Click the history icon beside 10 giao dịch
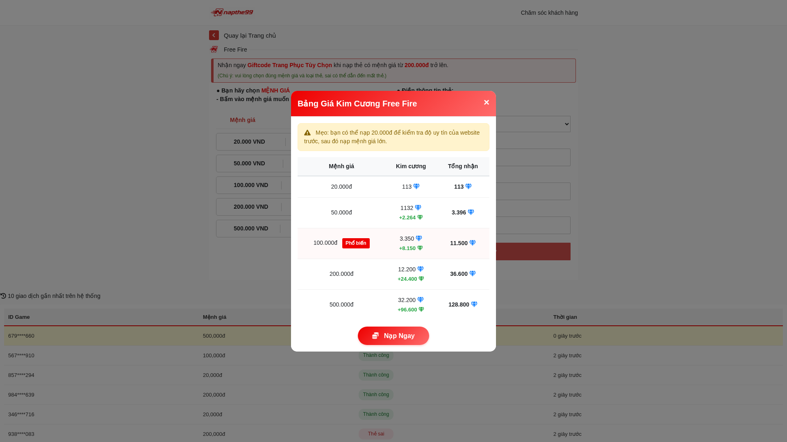The image size is (787, 442). pyautogui.click(x=3, y=296)
